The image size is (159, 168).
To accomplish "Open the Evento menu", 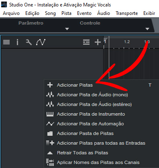I will (x=84, y=13).
